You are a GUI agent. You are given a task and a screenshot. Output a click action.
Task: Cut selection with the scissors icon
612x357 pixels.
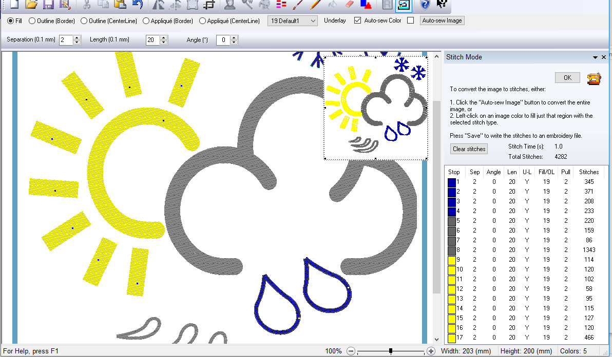[87, 4]
